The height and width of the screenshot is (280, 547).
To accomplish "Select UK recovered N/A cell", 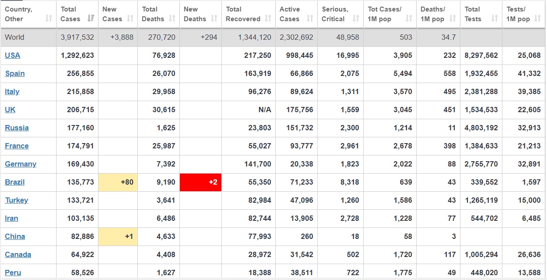I will coord(265,110).
